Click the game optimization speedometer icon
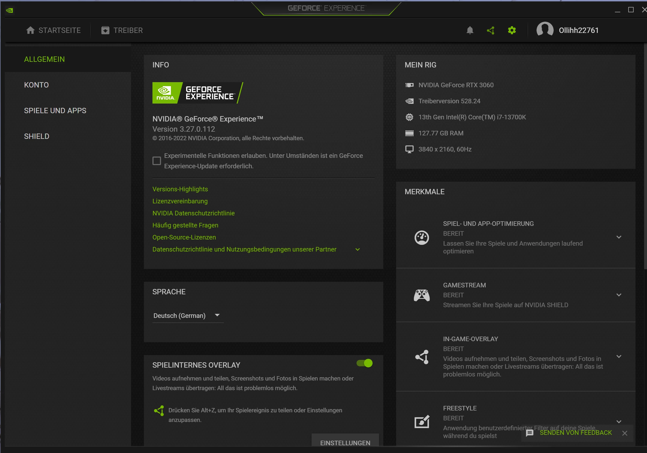The image size is (647, 453). pyautogui.click(x=422, y=237)
